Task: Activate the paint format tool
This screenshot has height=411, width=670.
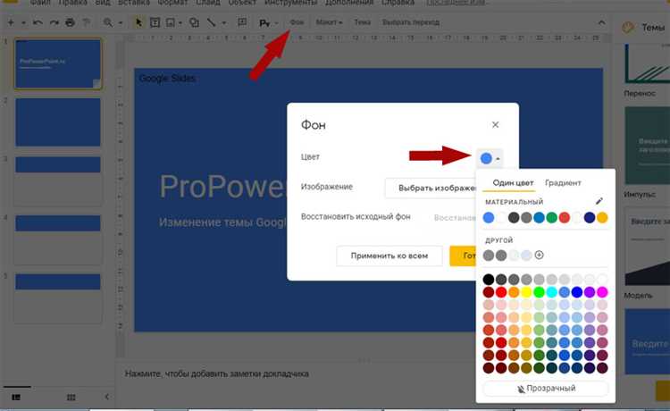Action: tap(86, 22)
